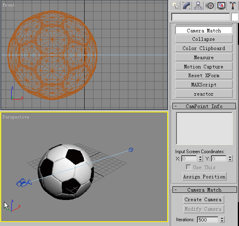Screen dimensions: 239x226
Task: Open the Modify panel arc icon
Action: click(x=186, y=6)
